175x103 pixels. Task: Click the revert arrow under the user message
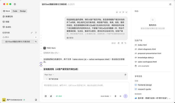coord(126,43)
